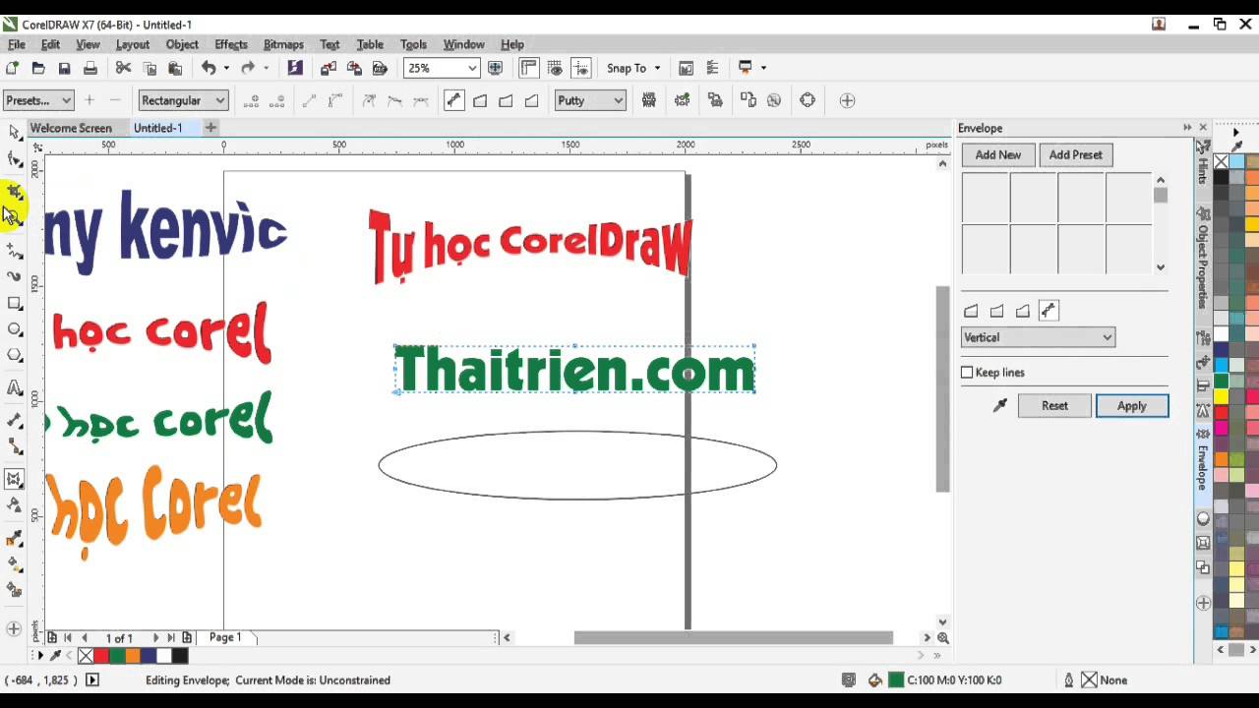The image size is (1259, 708).
Task: Toggle Unconstrained mode on property bar
Action: coord(453,100)
